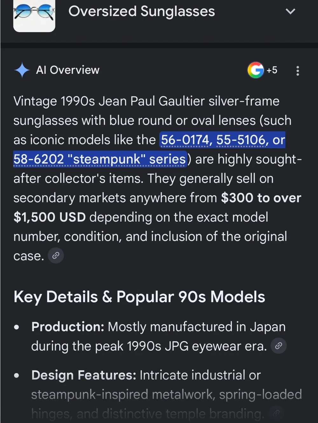Screen dimensions: 318x423
Task: Tap the Oversized Sunglasses title
Action: click(142, 11)
